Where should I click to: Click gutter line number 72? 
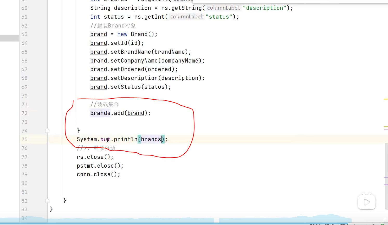coord(24,113)
